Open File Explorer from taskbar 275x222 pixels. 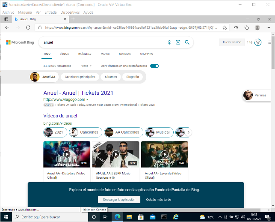coord(129,217)
